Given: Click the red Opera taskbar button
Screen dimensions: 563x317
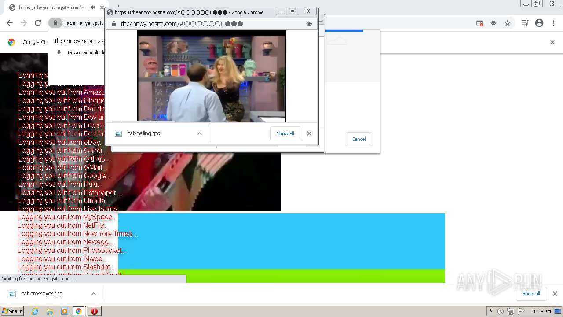Looking at the screenshot, I should coord(94,311).
